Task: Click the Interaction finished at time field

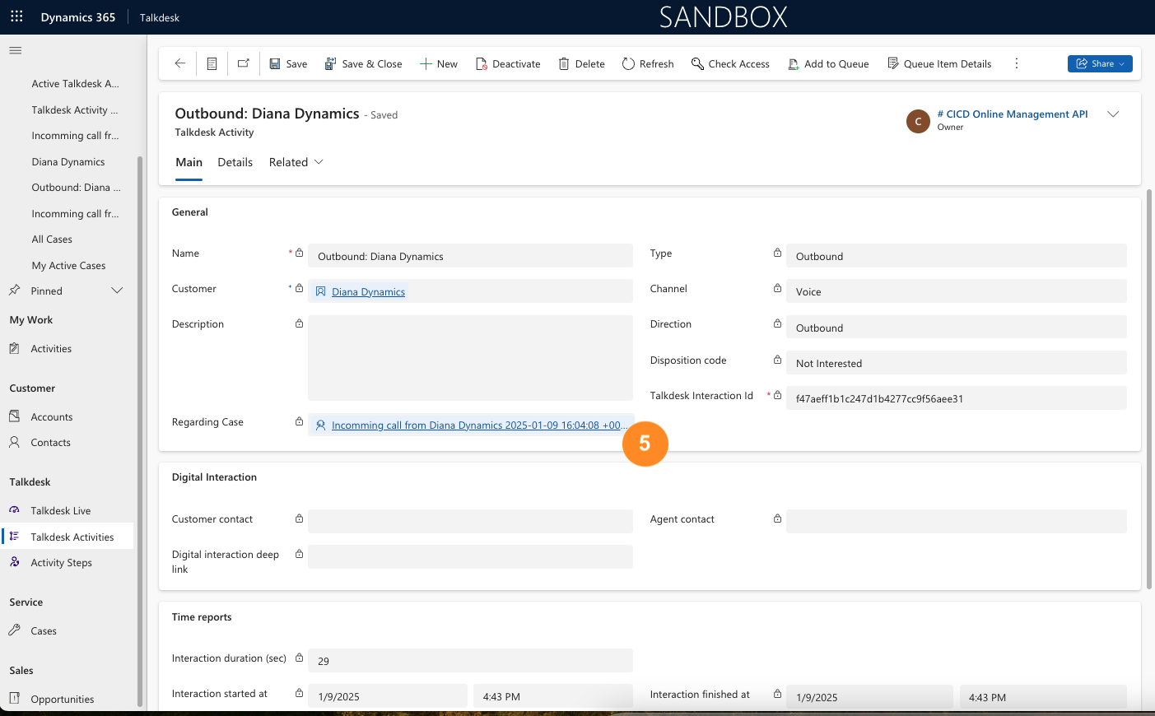Action: (1043, 697)
